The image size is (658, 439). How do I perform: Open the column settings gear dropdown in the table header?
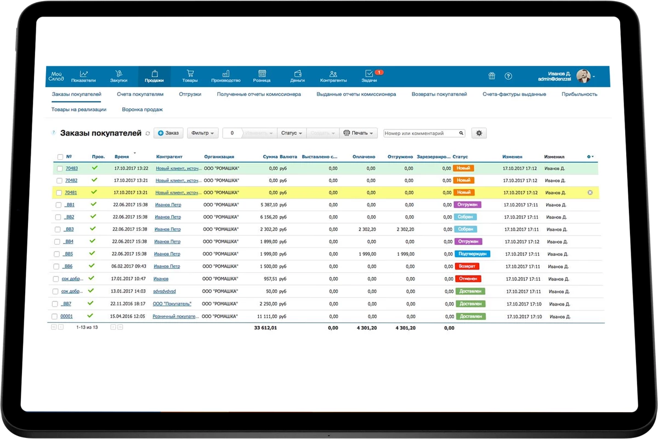[591, 157]
